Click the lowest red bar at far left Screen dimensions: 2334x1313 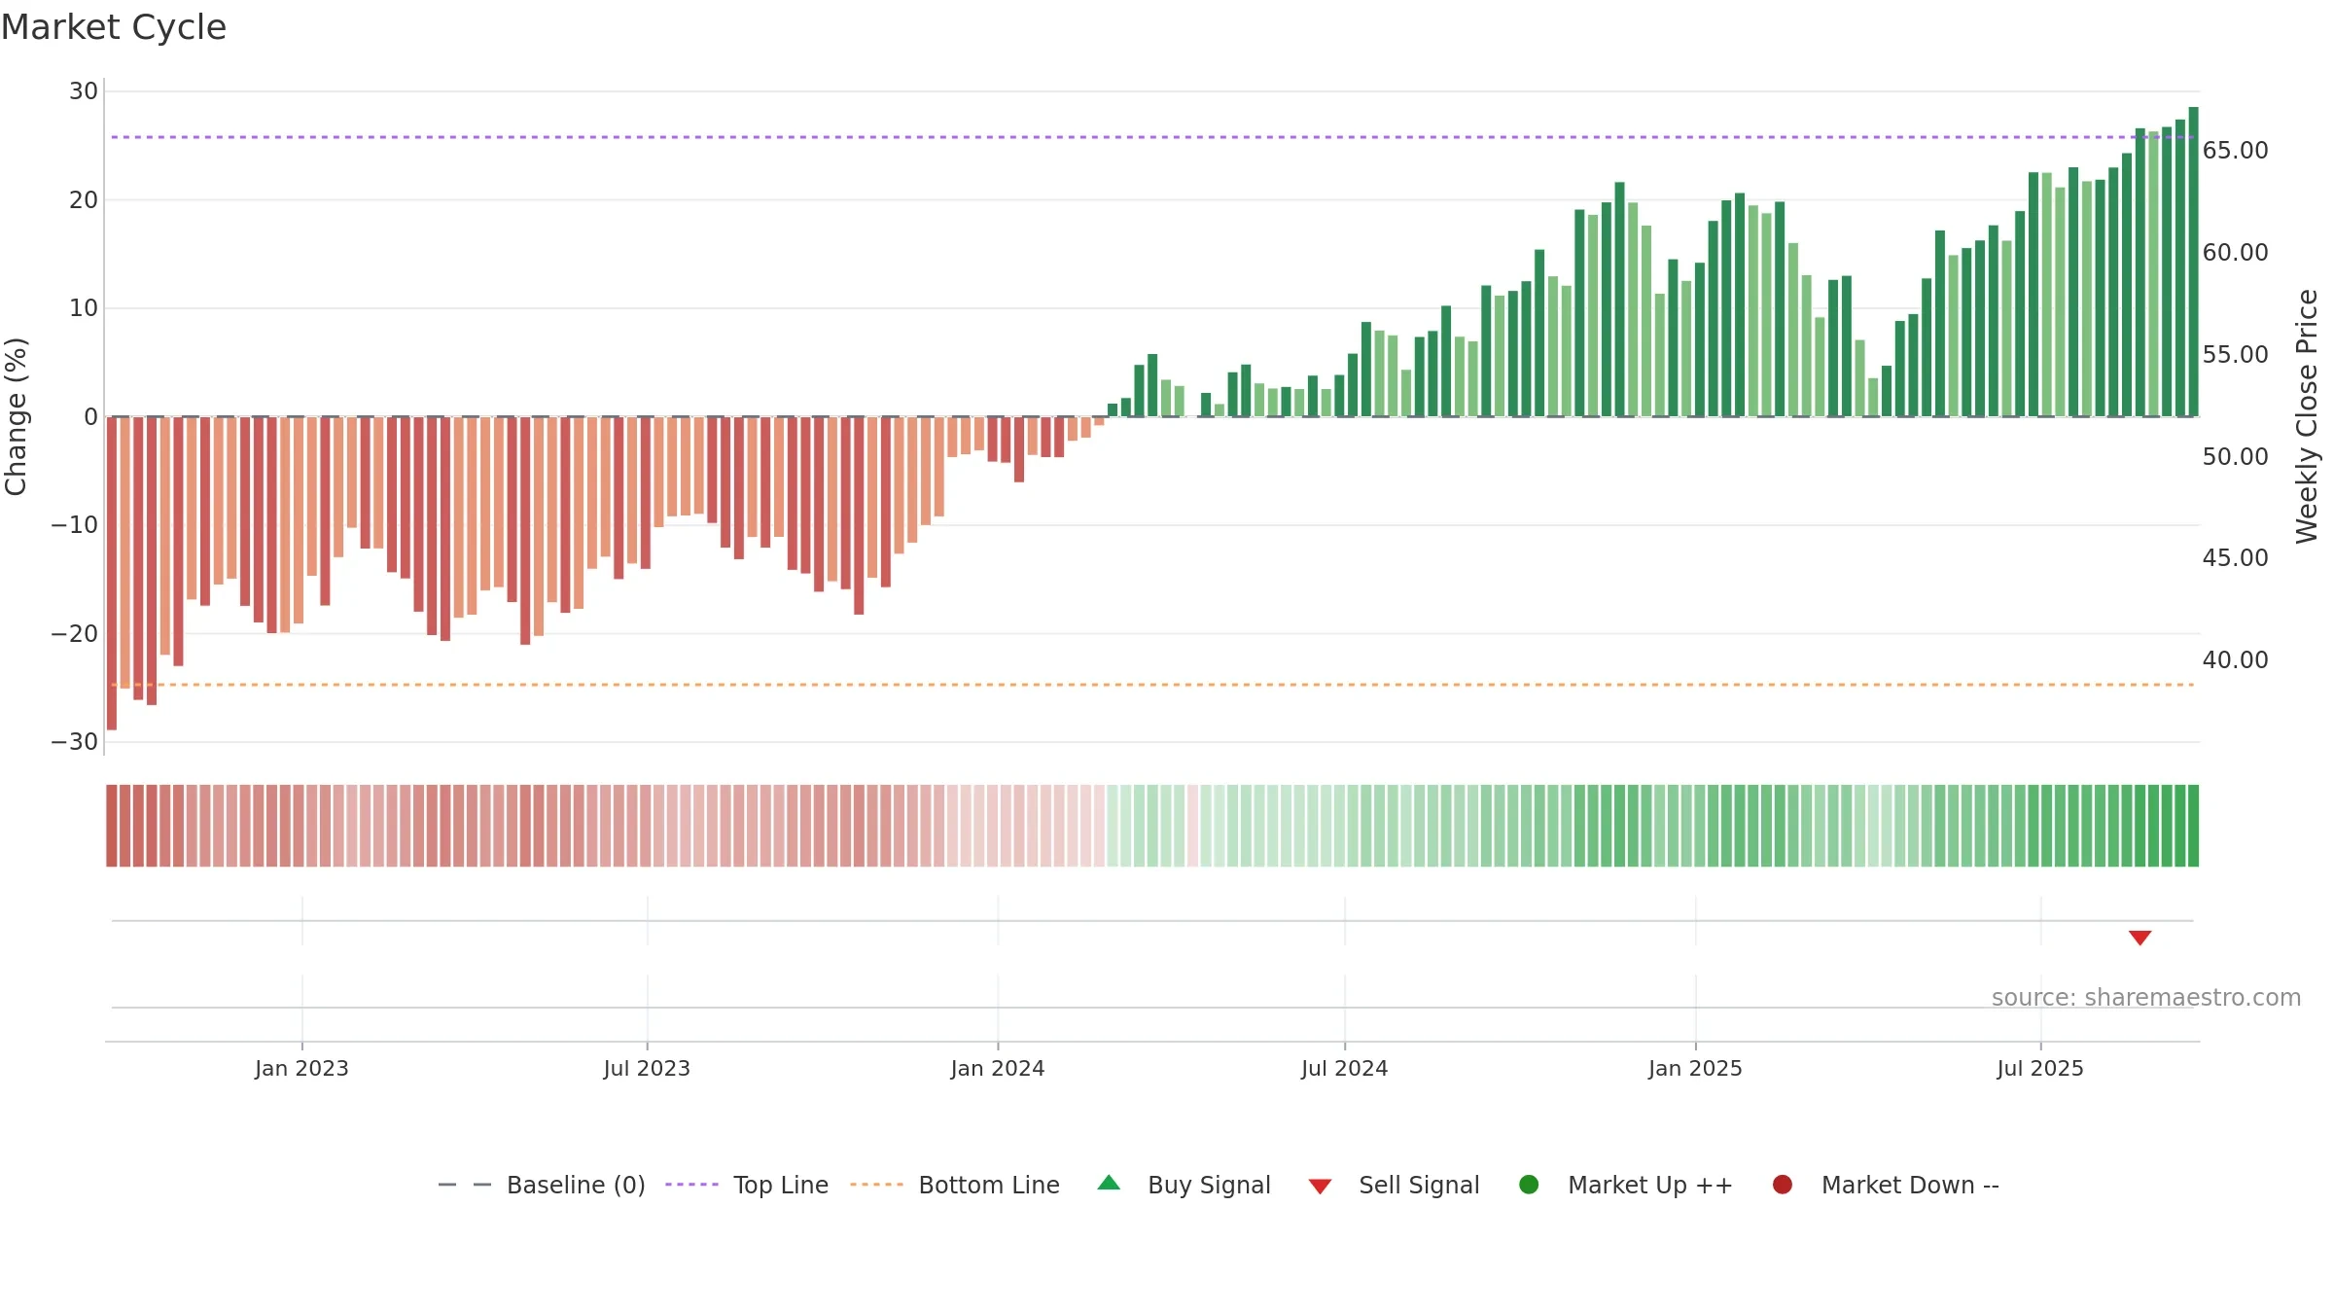(112, 573)
